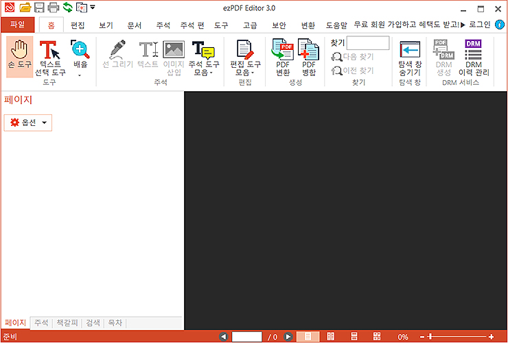This screenshot has height=343, width=508.
Task: Open the 옵션 dropdown in page panel
Action: click(x=28, y=123)
